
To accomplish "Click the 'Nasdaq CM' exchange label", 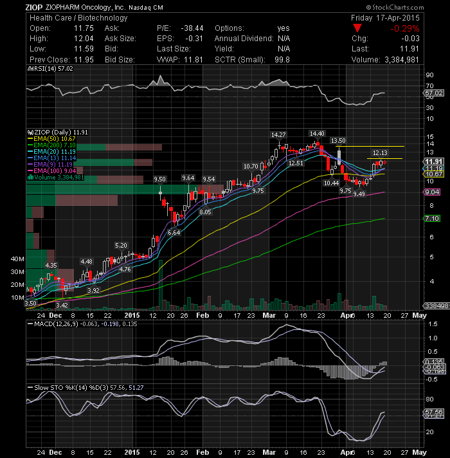I will (x=146, y=8).
